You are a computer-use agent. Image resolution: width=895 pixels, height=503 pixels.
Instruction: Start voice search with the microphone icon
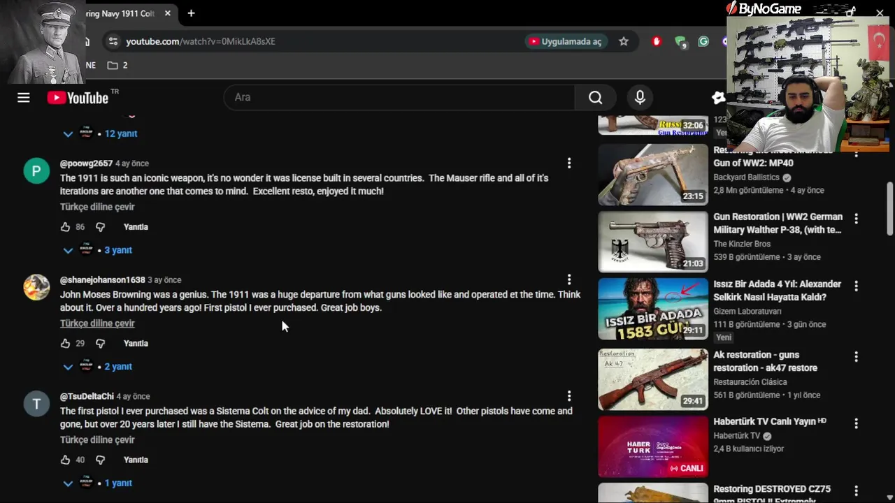[x=640, y=98]
